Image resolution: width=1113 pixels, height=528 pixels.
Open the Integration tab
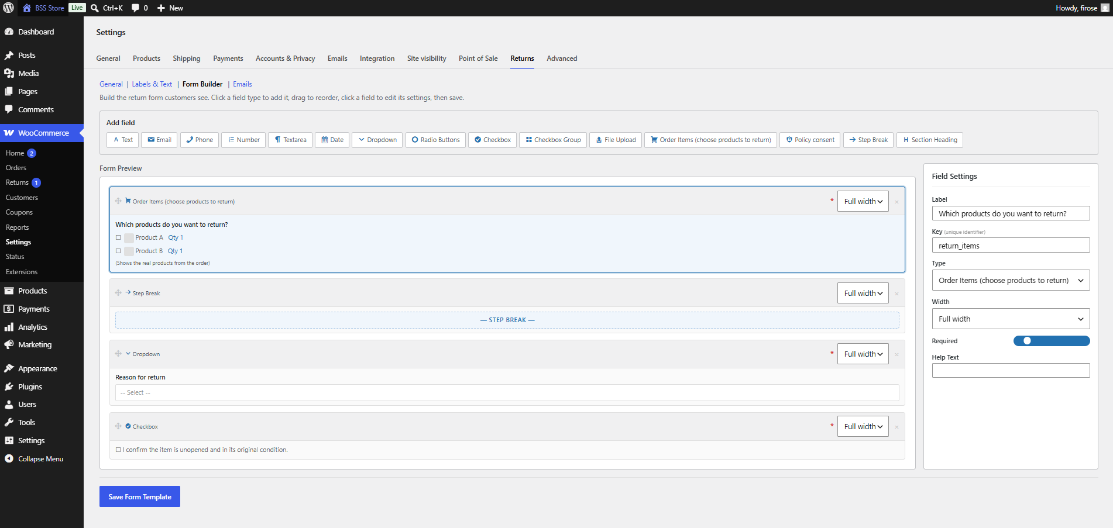[x=377, y=58]
